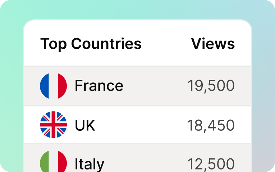
Task: Select the UK Union Jack flag icon
Action: pos(53,125)
